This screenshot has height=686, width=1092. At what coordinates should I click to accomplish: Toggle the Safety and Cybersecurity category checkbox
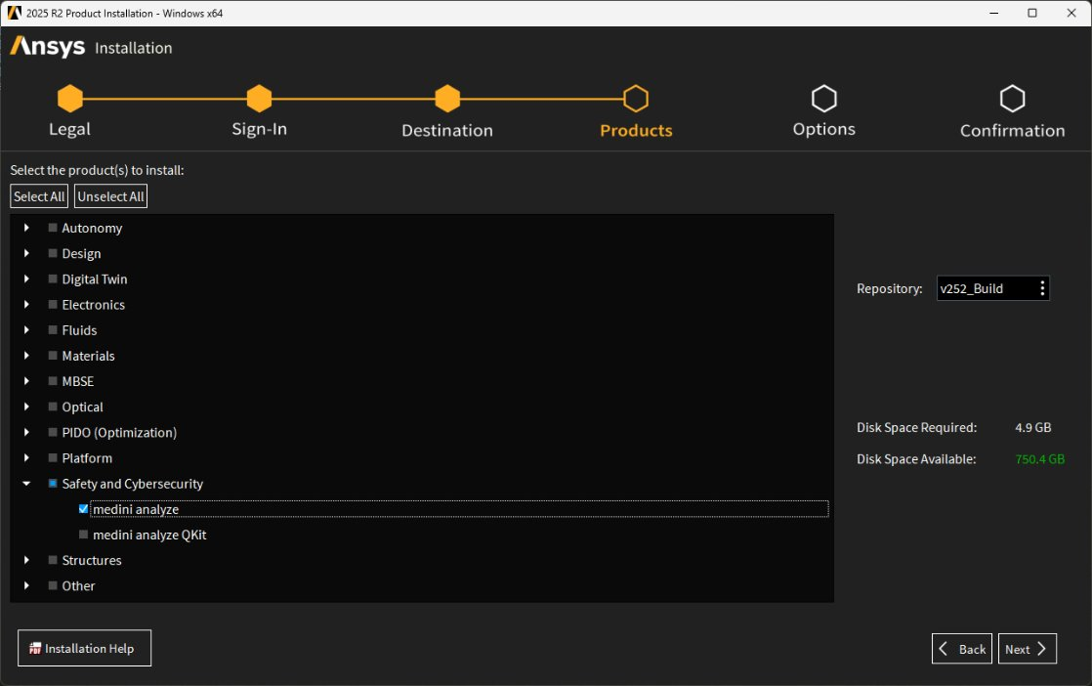53,484
